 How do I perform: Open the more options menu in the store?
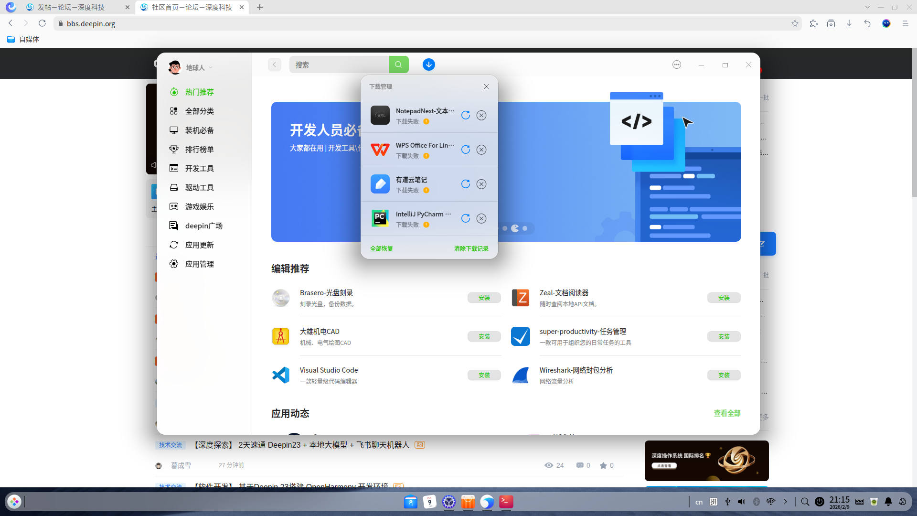(x=676, y=64)
